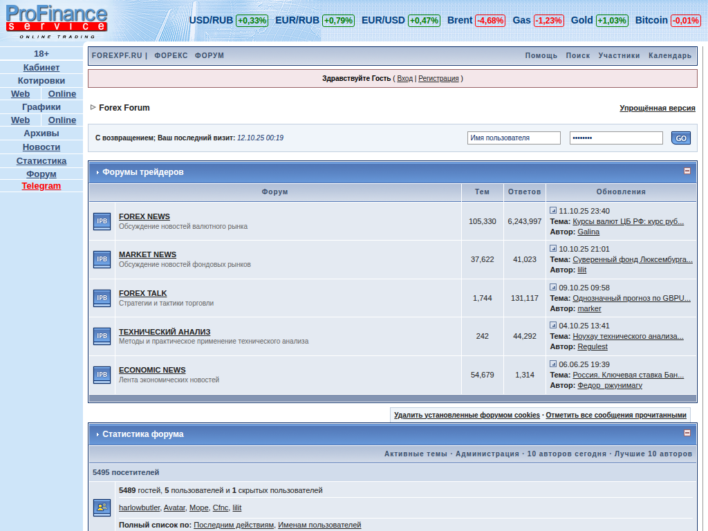Click the ProFinance Service logo
The width and height of the screenshot is (708, 531).
57,19
